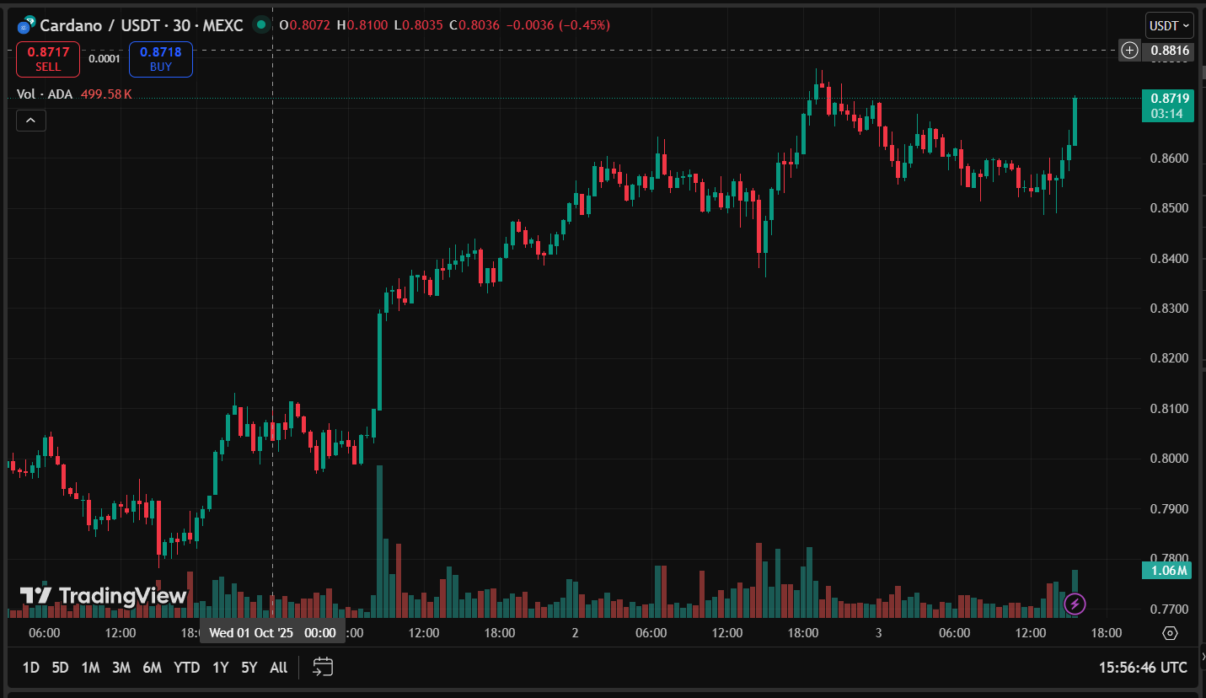Open the go to date calendar icon

tap(323, 668)
